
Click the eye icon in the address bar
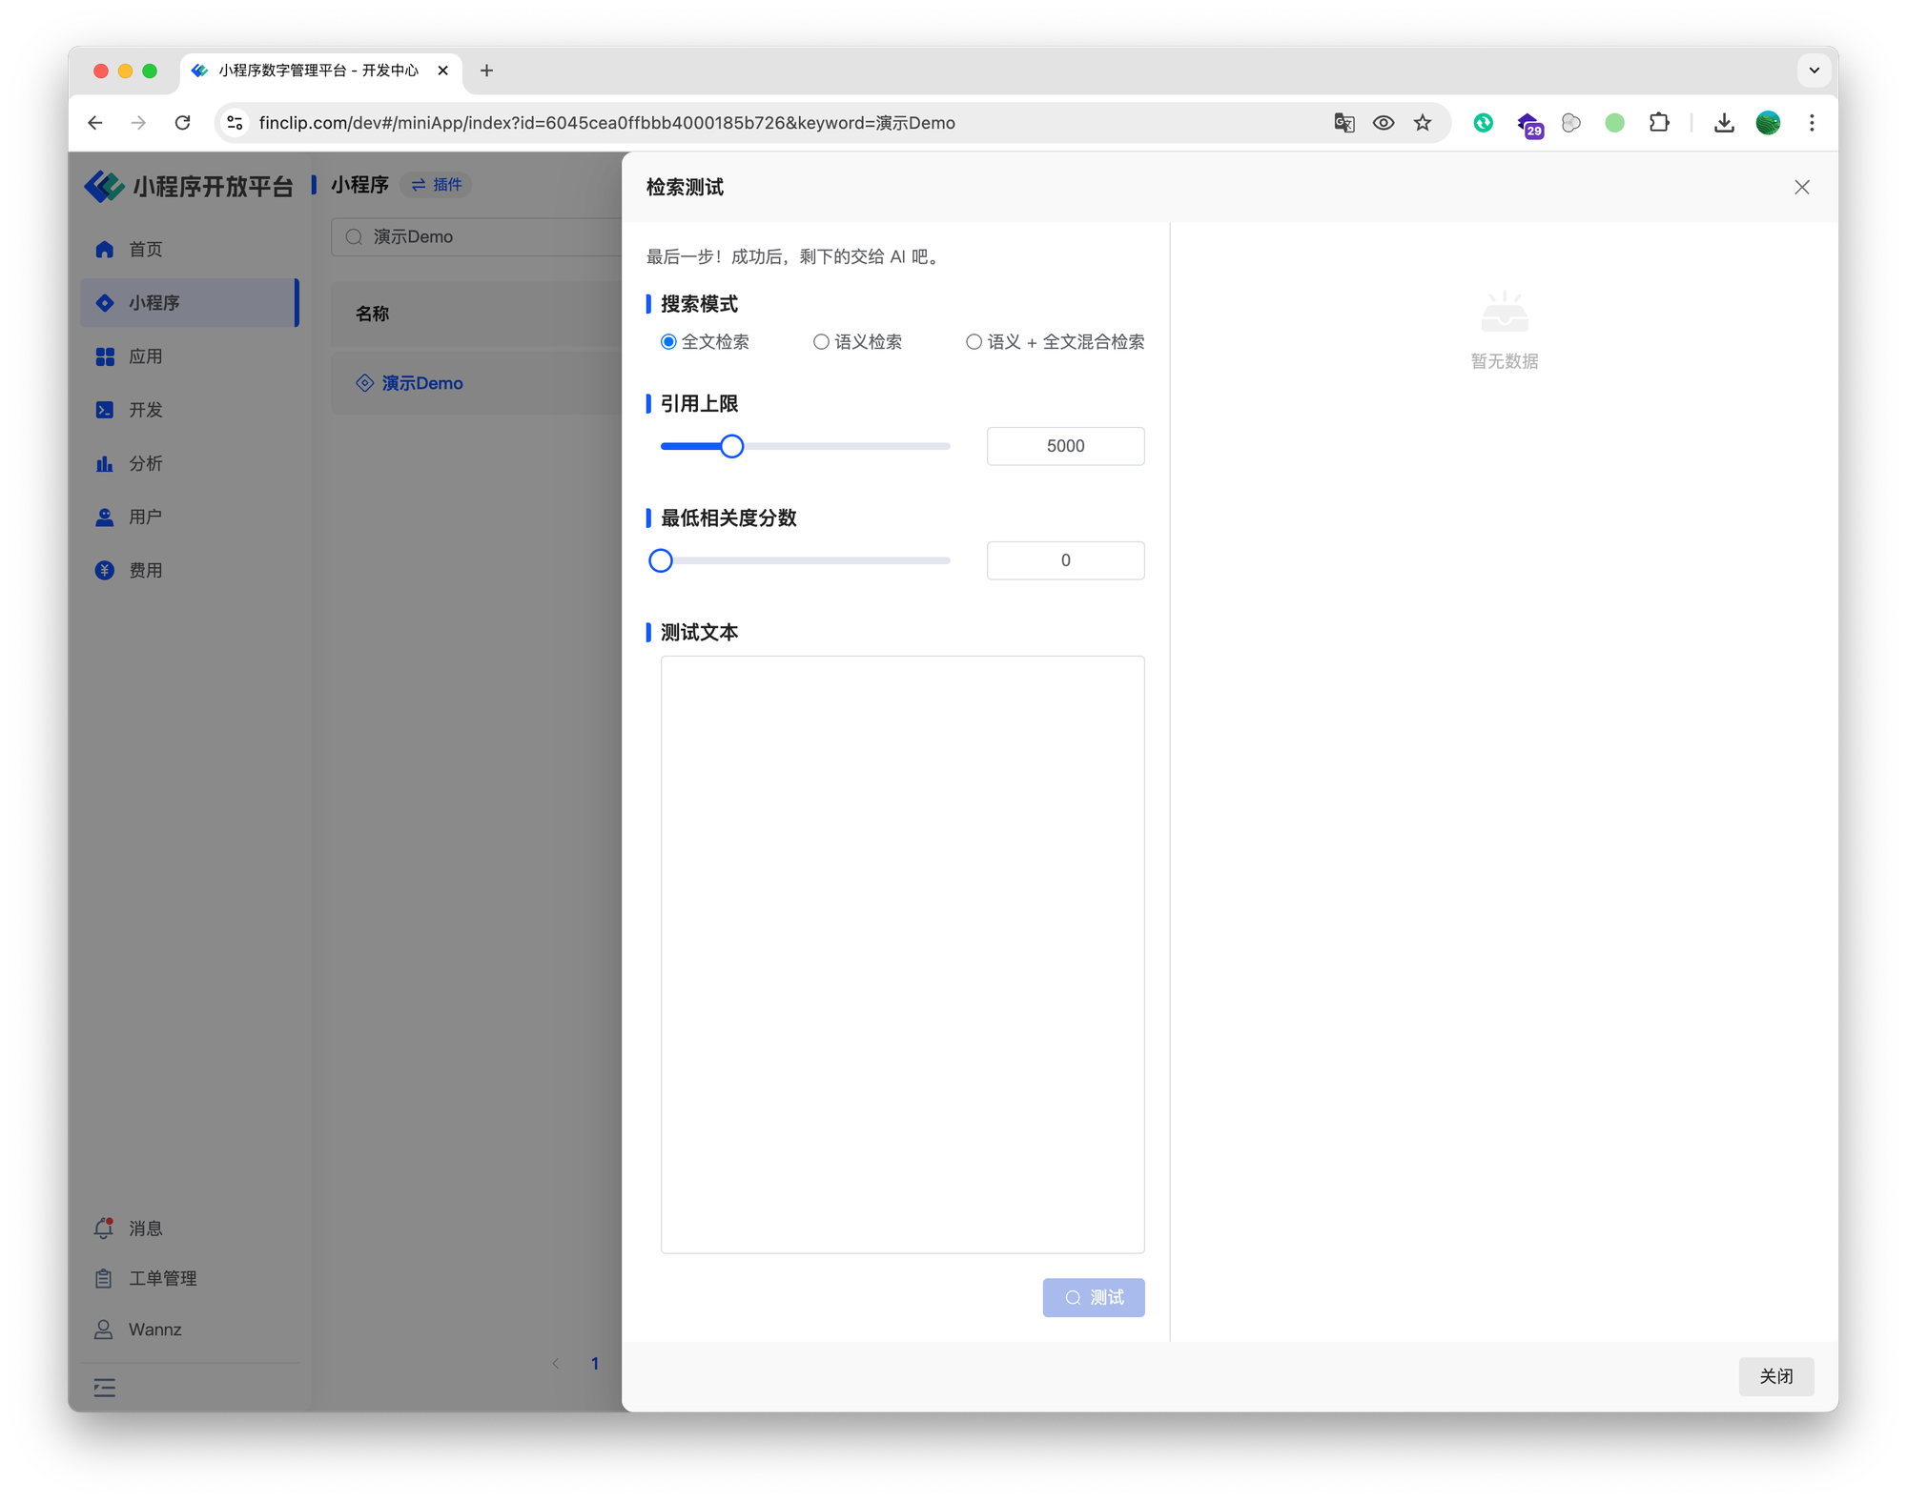(x=1384, y=123)
